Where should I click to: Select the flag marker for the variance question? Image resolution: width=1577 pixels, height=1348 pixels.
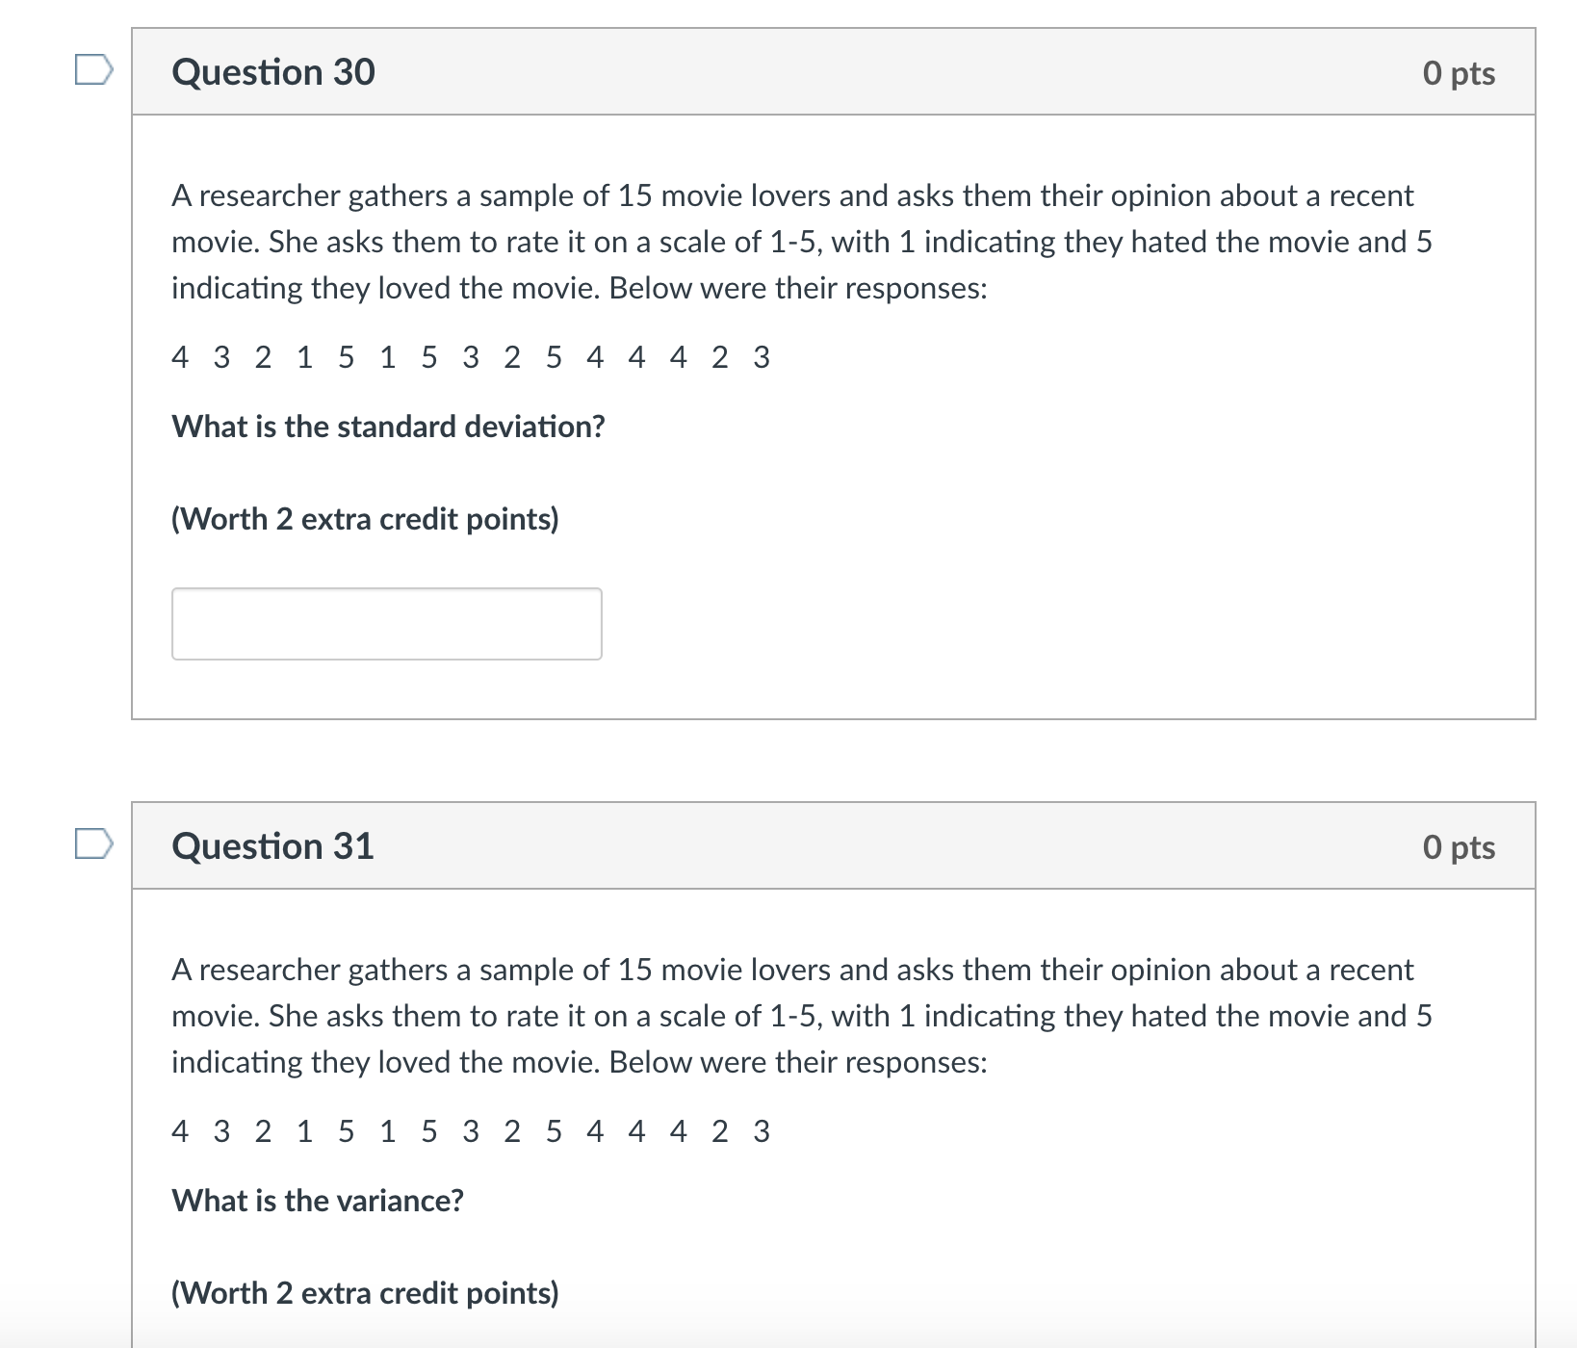(x=92, y=842)
